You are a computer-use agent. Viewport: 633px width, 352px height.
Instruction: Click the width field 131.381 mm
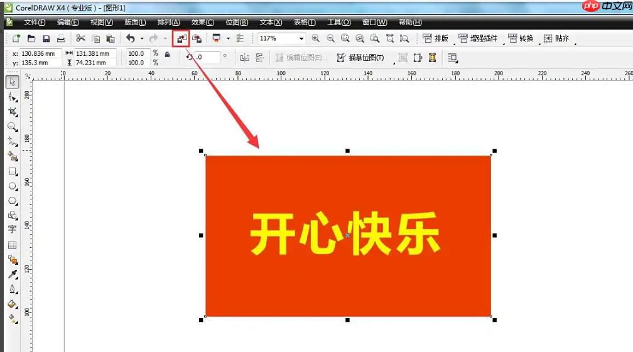(95, 53)
